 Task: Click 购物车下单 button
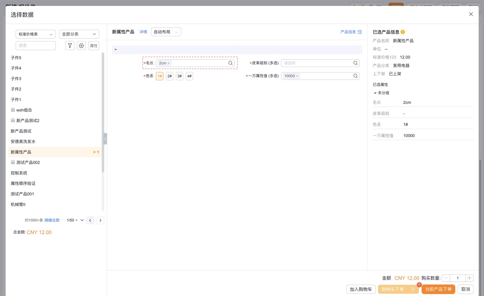pyautogui.click(x=398, y=289)
